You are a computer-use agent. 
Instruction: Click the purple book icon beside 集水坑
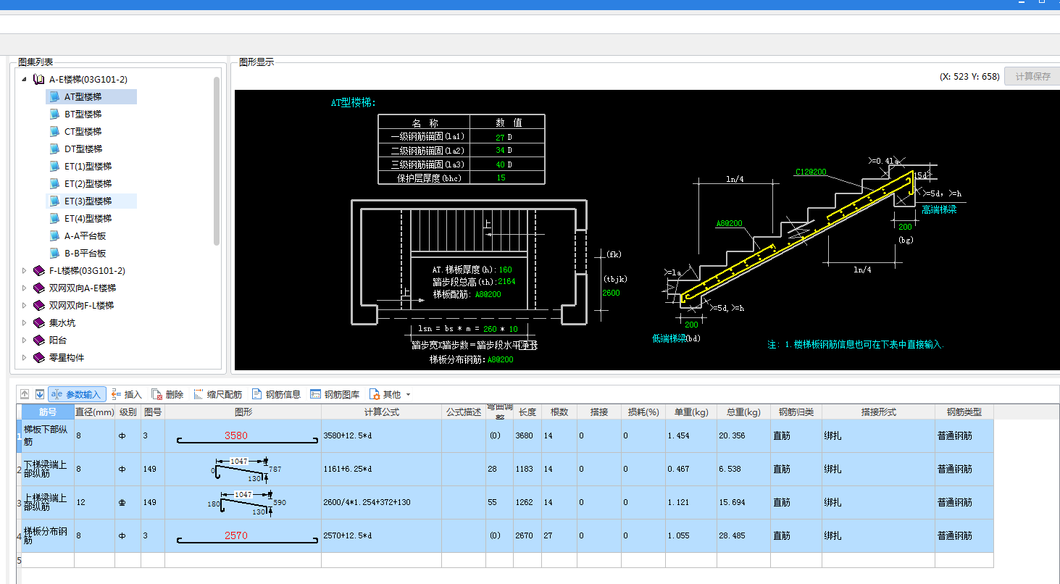39,323
